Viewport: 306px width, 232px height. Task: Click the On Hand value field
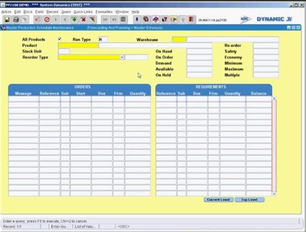coord(199,52)
